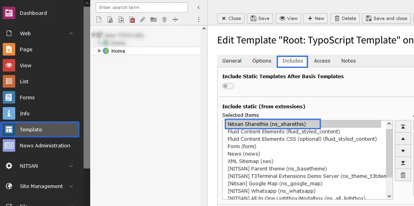Screen dimensions: 414x206
Task: Move selected item to bottom of list
Action: pos(403,163)
